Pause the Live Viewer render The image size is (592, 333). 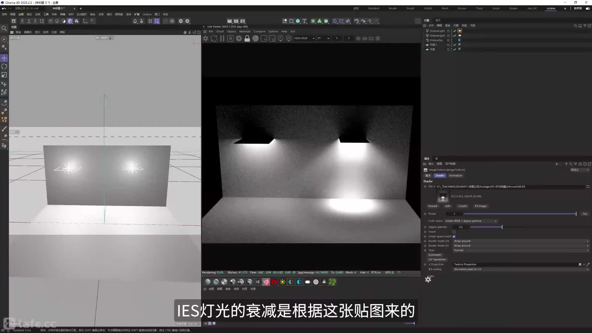point(222,39)
